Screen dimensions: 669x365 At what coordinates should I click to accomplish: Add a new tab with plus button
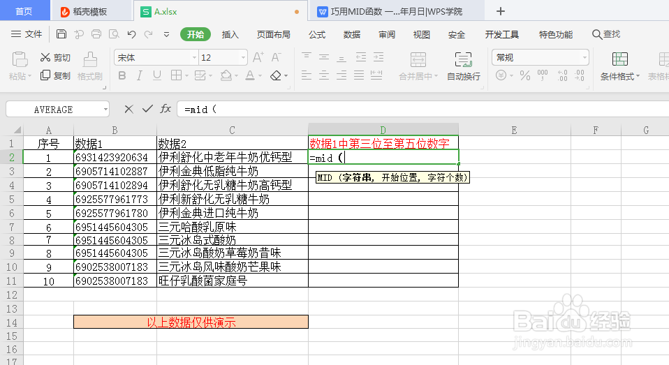(x=501, y=11)
